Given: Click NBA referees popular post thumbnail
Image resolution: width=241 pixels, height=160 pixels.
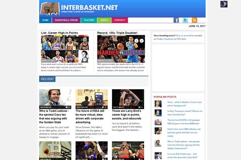Looking at the screenshot, I should 158,131.
